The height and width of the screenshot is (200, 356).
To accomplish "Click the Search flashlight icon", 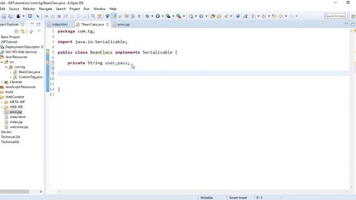I will coord(226,16).
